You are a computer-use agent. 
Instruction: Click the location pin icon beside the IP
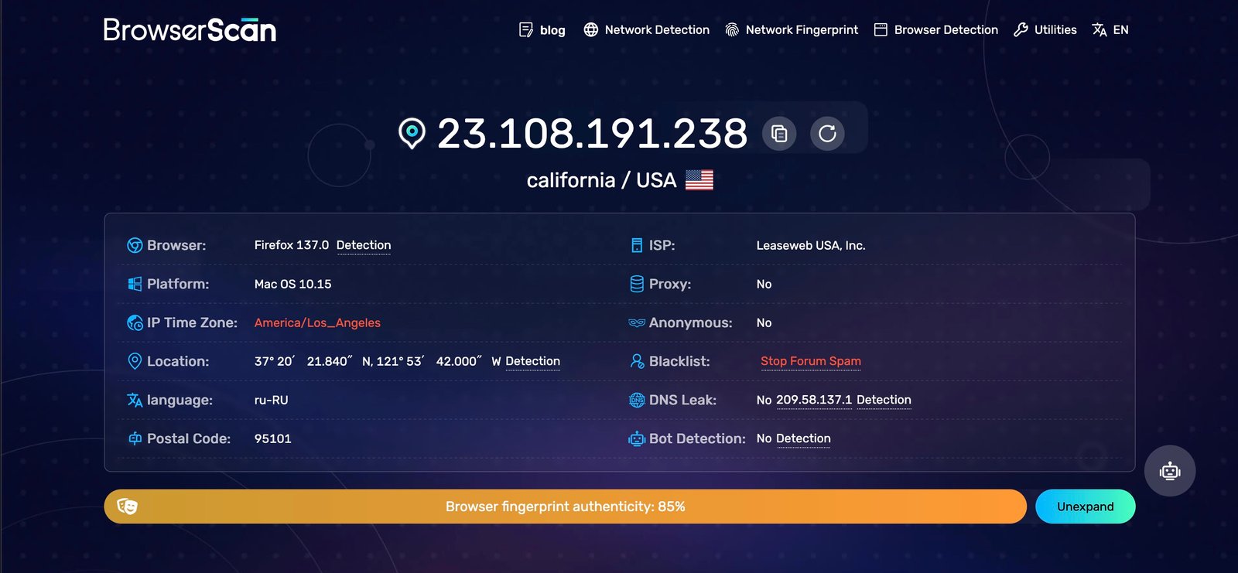(x=412, y=134)
